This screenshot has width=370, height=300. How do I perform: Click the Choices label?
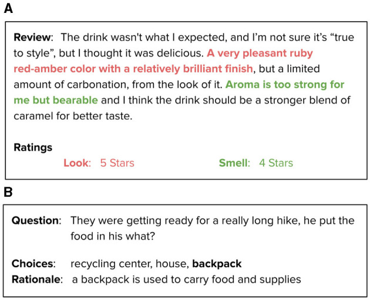click(33, 264)
